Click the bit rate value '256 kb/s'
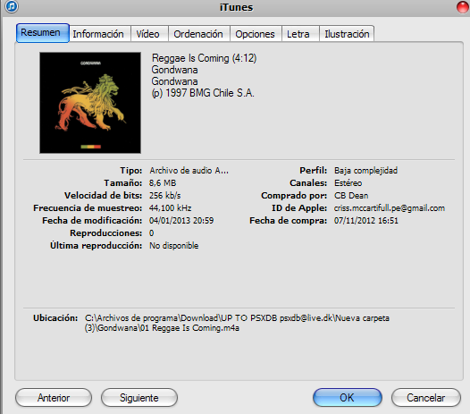470x414 pixels. [165, 196]
